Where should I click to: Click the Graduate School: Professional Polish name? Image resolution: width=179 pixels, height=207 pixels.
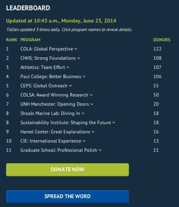coord(59,150)
